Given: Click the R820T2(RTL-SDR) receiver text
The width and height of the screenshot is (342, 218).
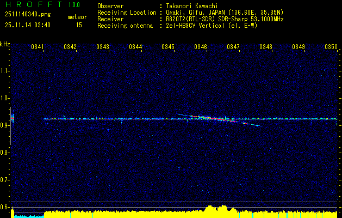Looking at the screenshot, I should point(225,19).
